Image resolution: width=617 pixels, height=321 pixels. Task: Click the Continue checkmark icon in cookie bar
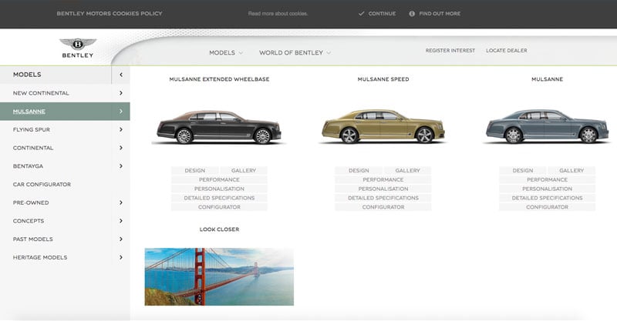coord(361,13)
